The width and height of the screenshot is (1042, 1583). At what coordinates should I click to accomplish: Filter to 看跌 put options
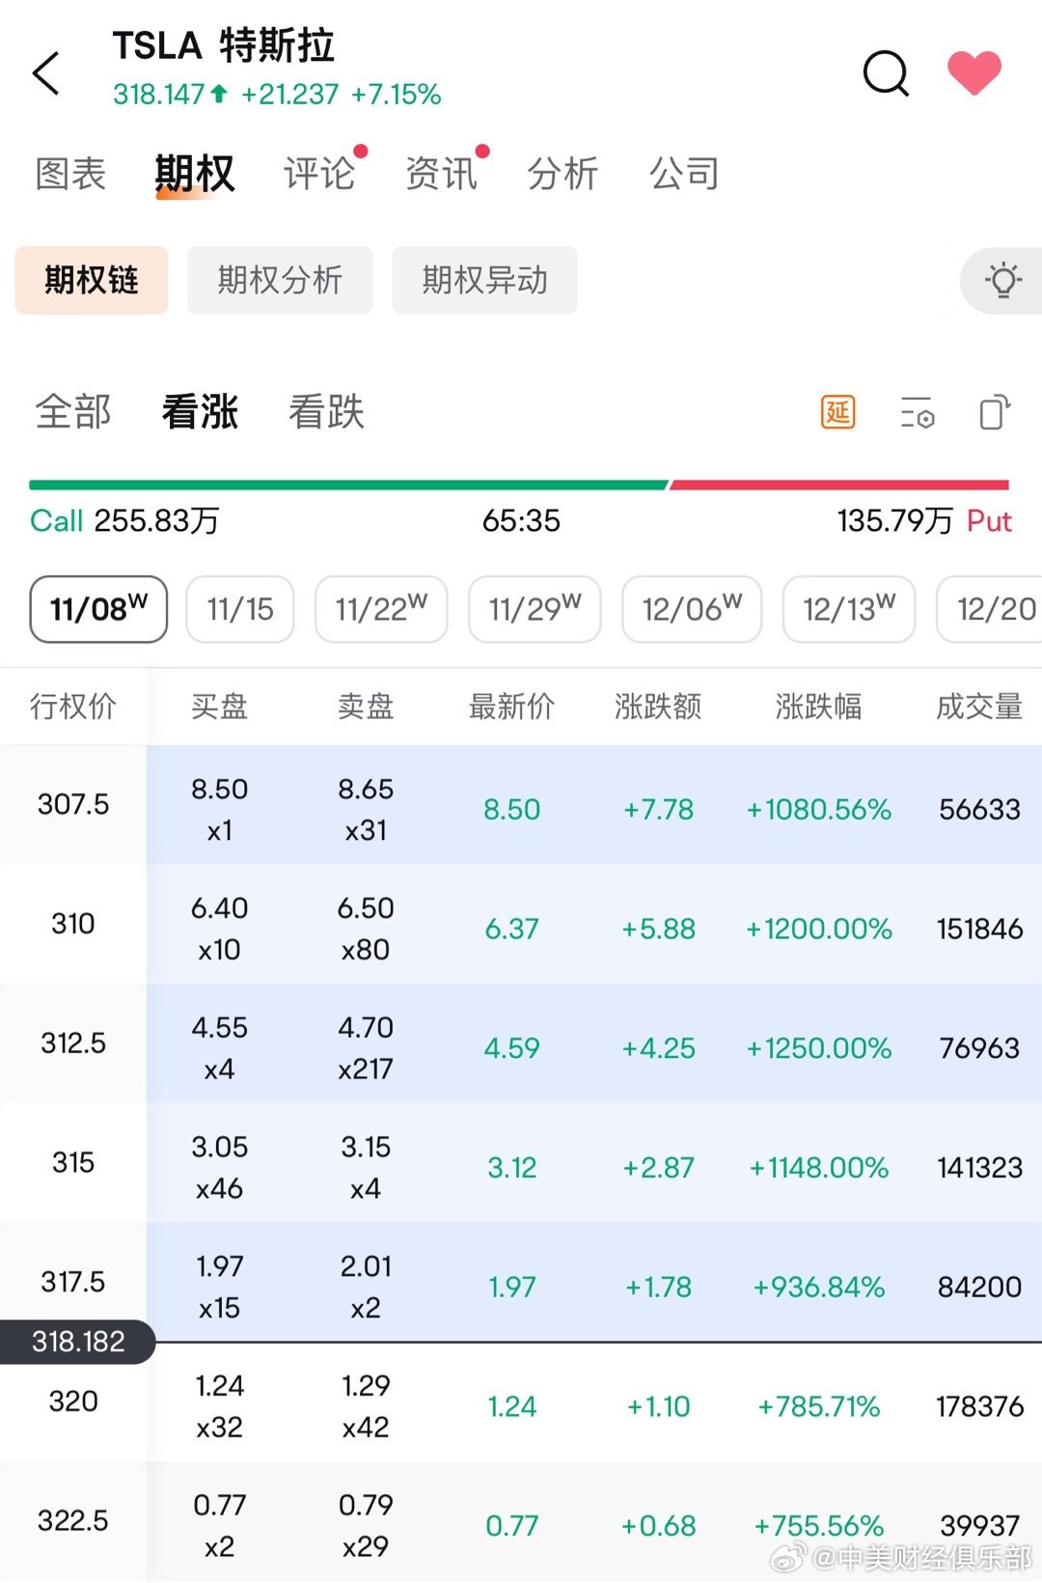(x=326, y=412)
